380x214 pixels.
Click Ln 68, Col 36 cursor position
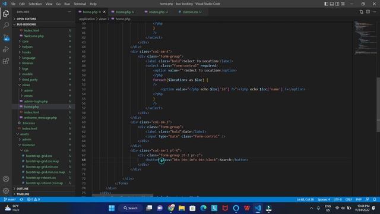(305, 200)
